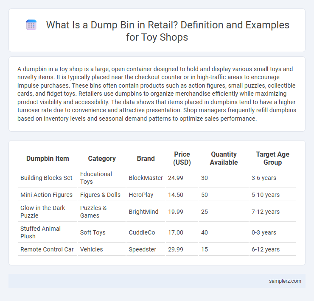Viewport: 314px width, 301px height.
Task: Open the samplerz.com footer link
Action: tap(285, 281)
